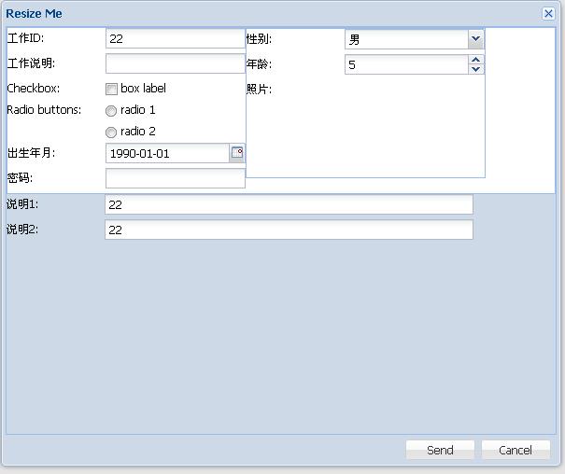Click the 工作ID: label
Screen dimensions: 565x474
click(25, 38)
